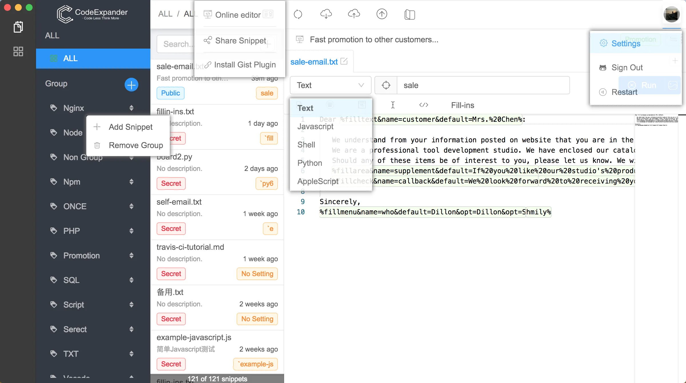686x383 pixels.
Task: Click the sync snippets refresh icon
Action: click(298, 14)
